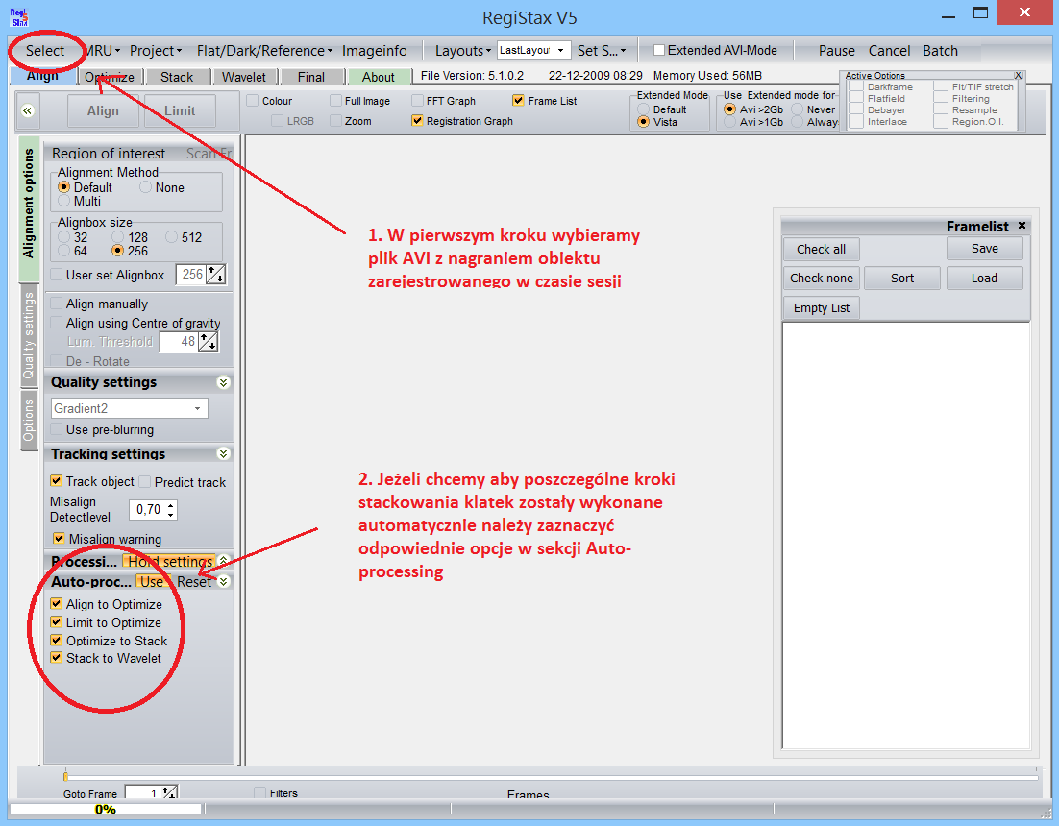
Task: Uncheck the Registration Graph checkbox
Action: [417, 121]
